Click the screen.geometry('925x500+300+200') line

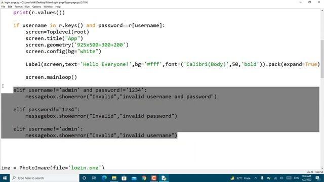[77, 45]
